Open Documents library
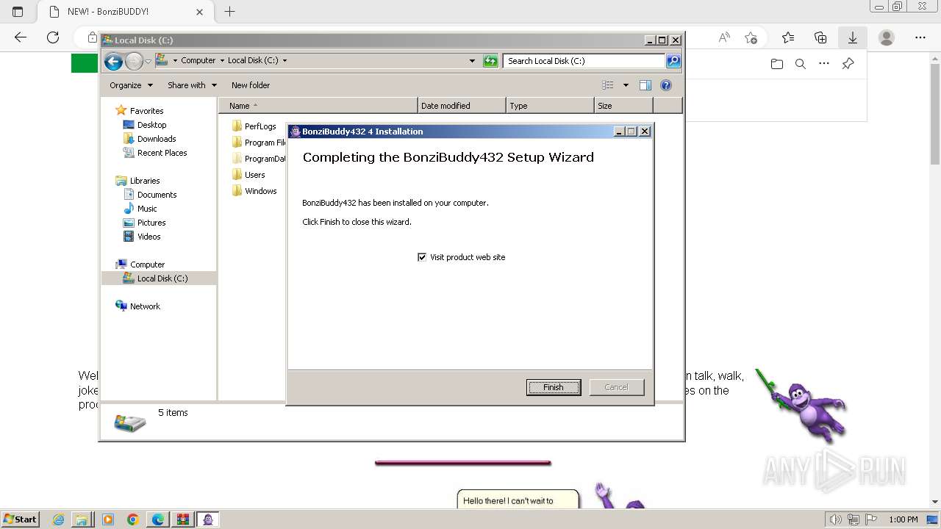 click(x=150, y=195)
